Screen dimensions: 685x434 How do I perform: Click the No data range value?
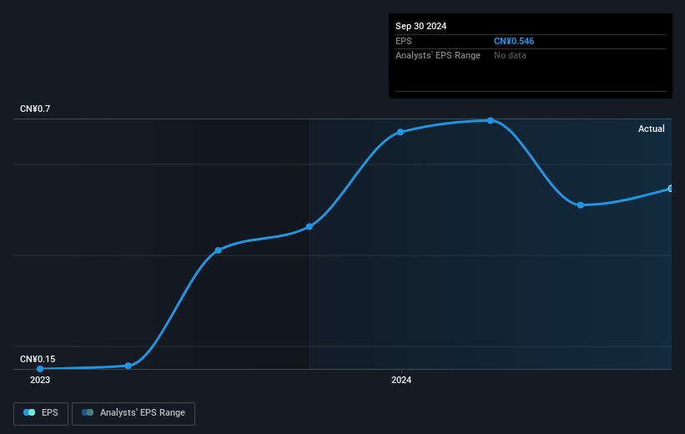[510, 56]
